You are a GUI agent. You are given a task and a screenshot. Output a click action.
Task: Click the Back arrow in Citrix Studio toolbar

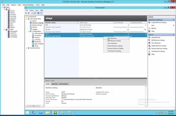coord(26,13)
